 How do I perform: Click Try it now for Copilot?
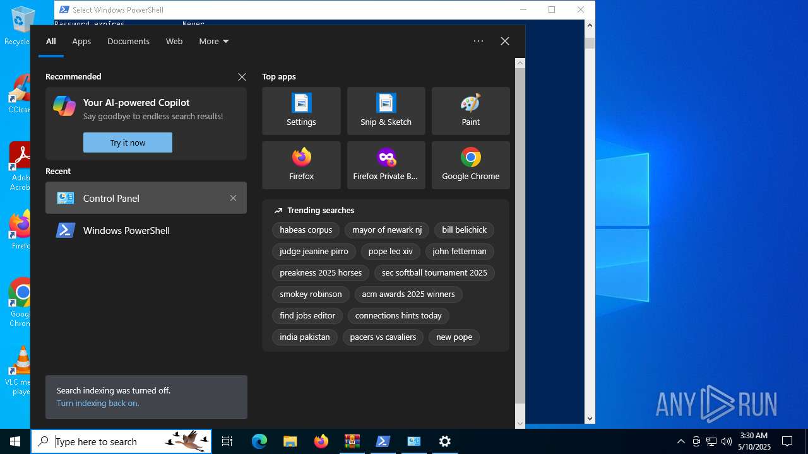(x=128, y=143)
